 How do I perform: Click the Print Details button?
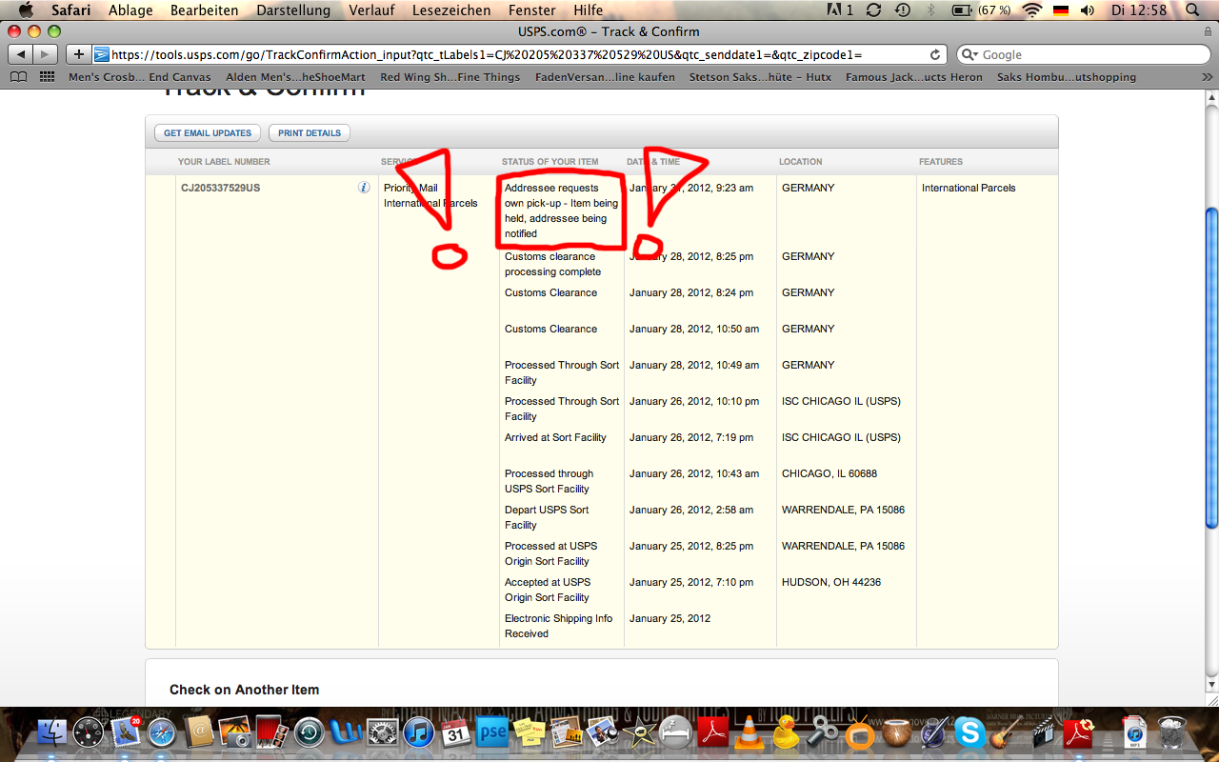(310, 133)
